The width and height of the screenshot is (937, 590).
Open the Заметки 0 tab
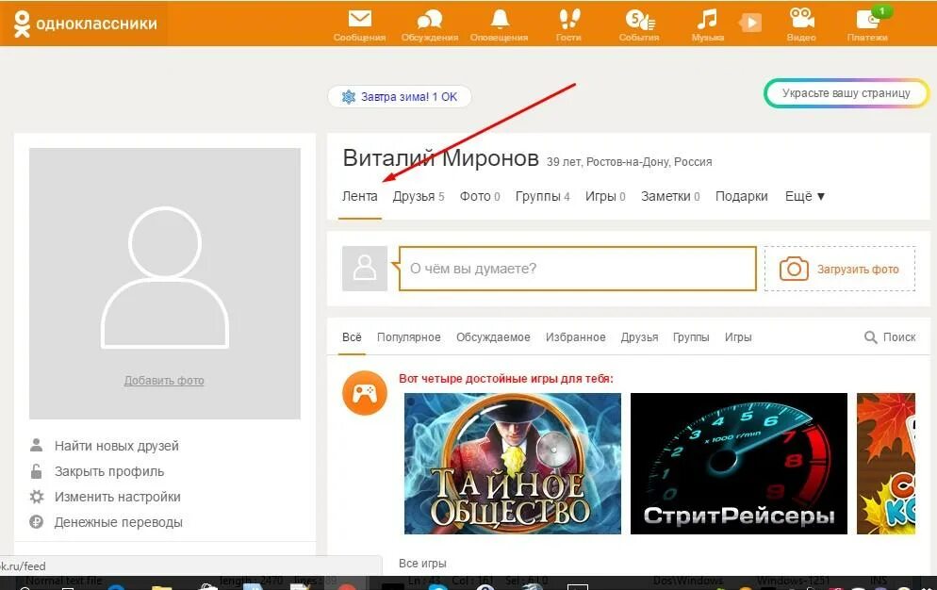tap(670, 196)
